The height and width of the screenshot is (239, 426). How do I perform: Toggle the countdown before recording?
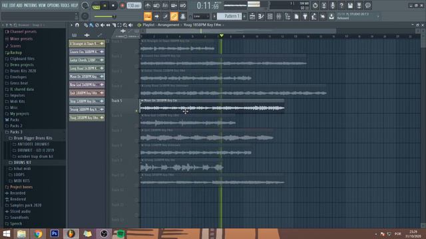(x=165, y=6)
